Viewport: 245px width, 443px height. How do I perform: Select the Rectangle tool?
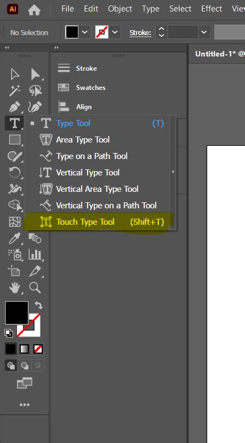point(14,140)
